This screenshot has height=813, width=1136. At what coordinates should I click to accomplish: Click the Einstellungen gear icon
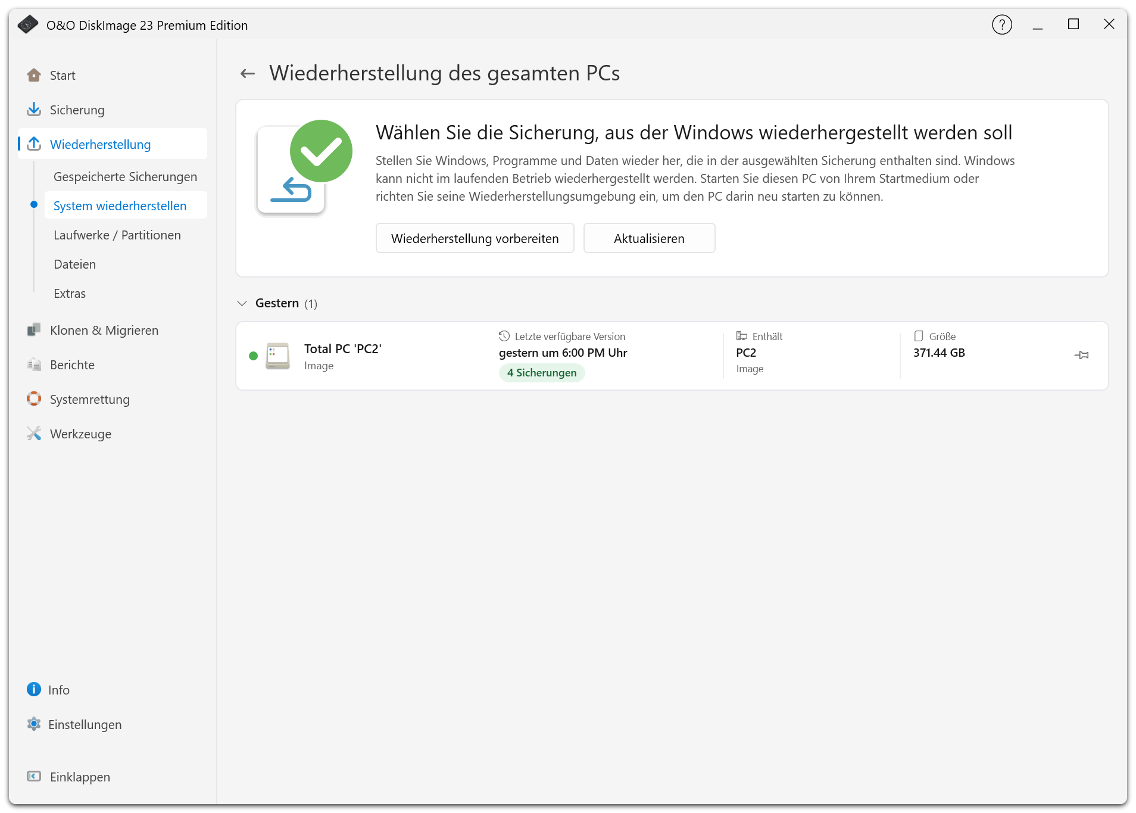pos(34,724)
